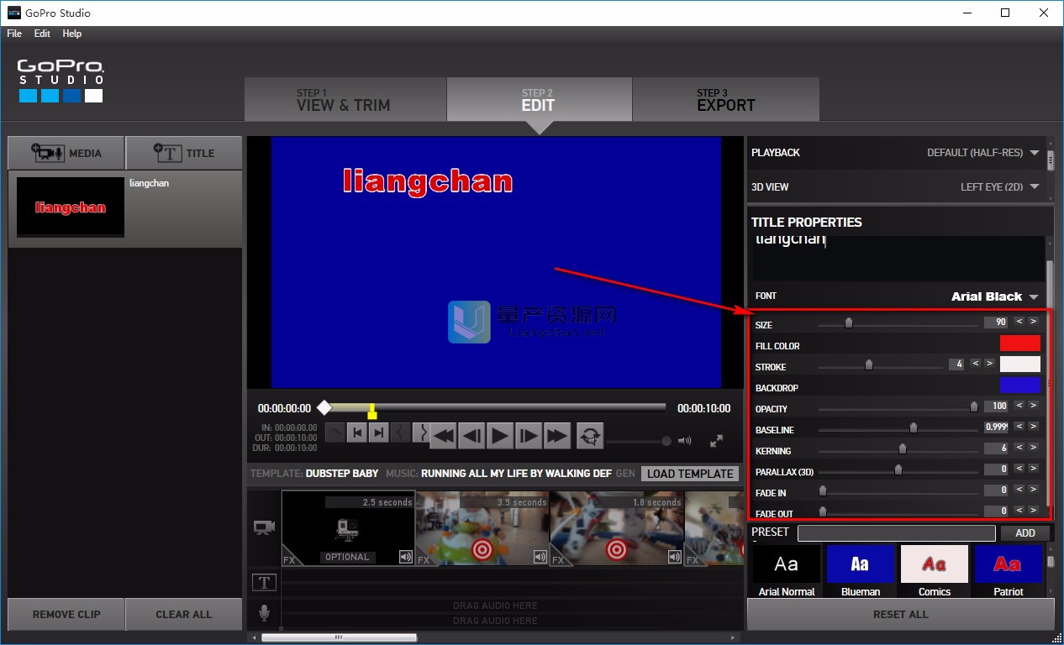Click target marker on 3.5 seconds clip

click(x=482, y=549)
